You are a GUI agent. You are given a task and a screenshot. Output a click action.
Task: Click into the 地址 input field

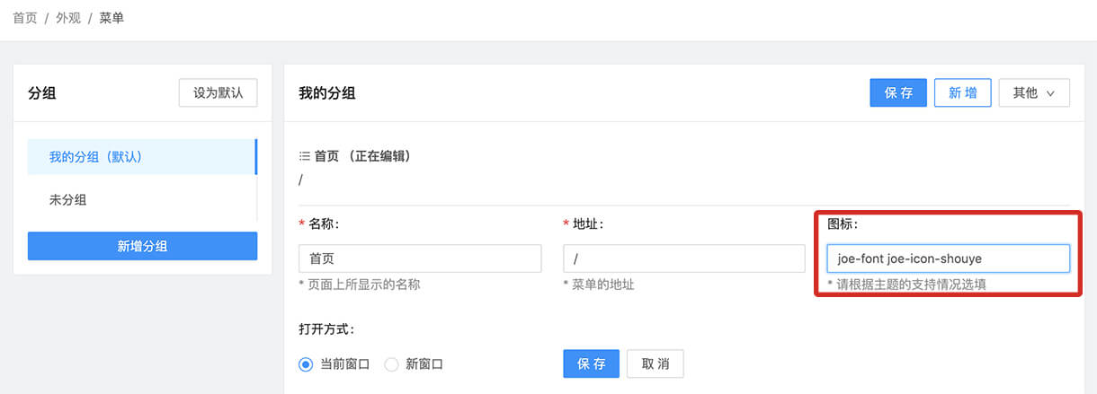pyautogui.click(x=684, y=258)
